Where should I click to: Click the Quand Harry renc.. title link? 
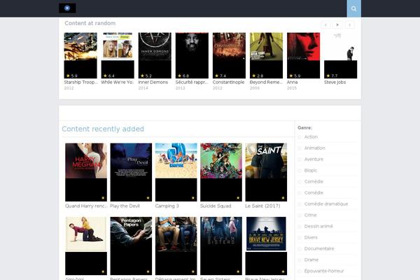(x=86, y=206)
